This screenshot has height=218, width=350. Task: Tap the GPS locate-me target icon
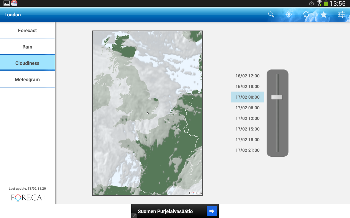click(289, 14)
